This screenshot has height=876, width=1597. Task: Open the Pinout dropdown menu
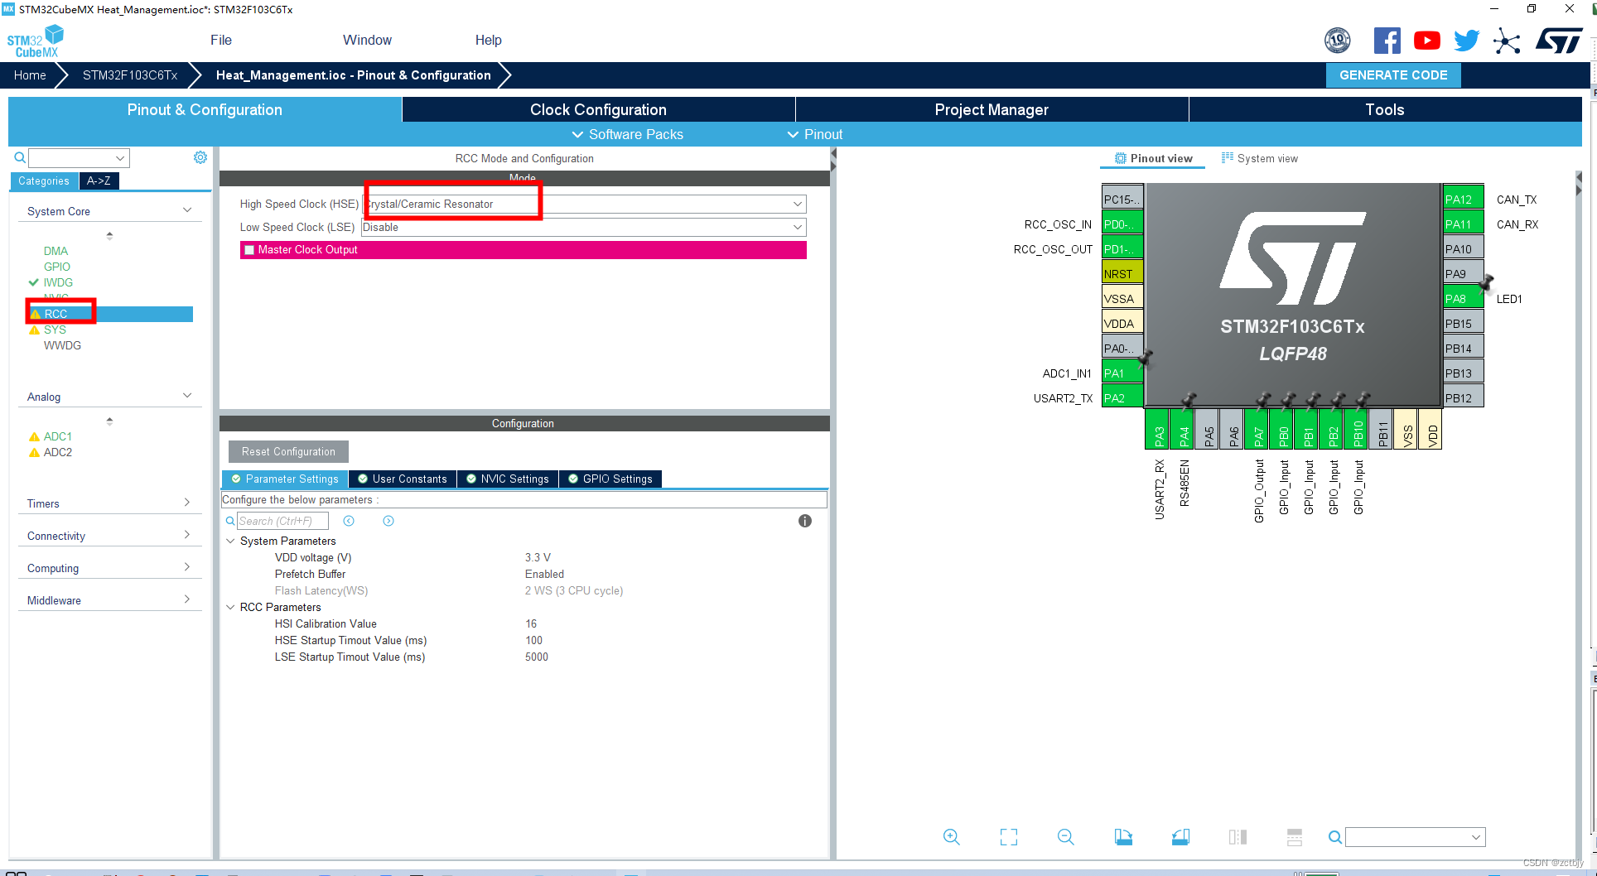[814, 134]
